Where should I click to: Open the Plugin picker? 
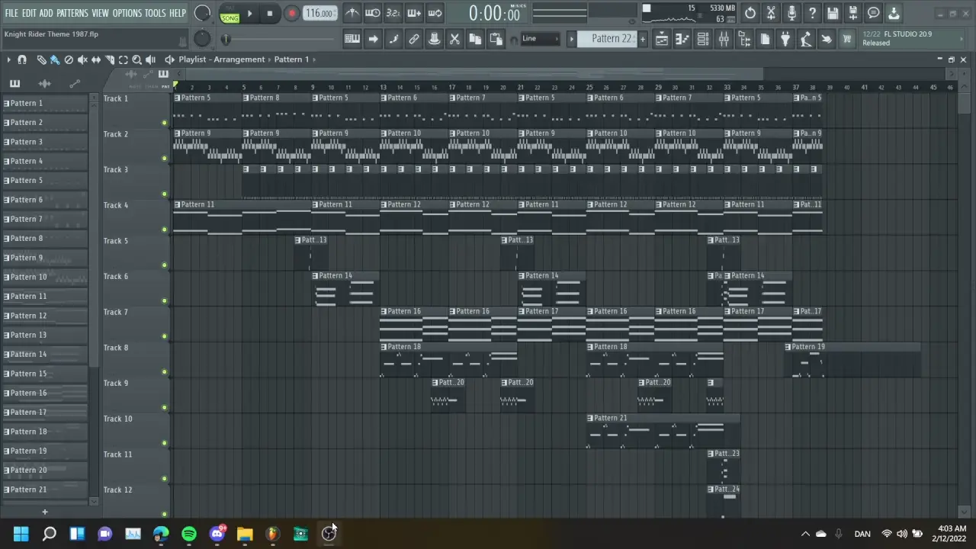(x=786, y=39)
